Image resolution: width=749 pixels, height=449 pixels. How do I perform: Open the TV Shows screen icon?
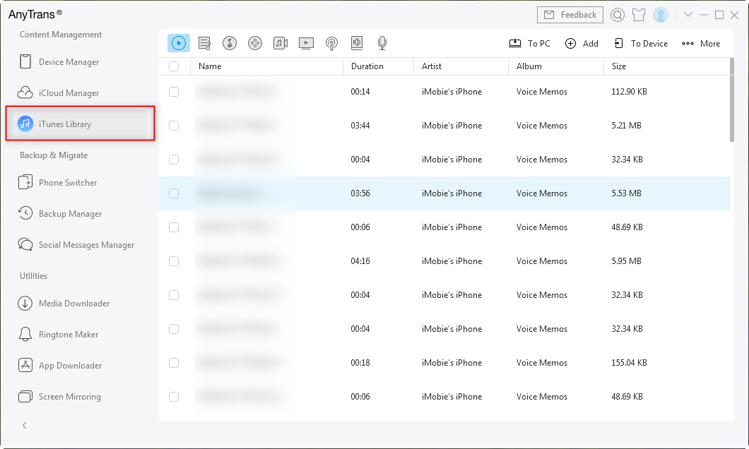coord(306,44)
